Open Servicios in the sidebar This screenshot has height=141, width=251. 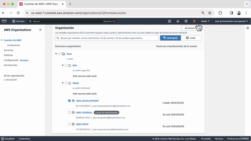tap(9, 50)
